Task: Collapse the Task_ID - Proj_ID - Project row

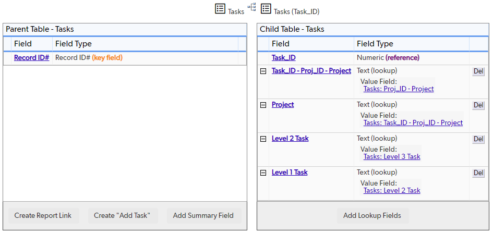Action: [x=263, y=71]
